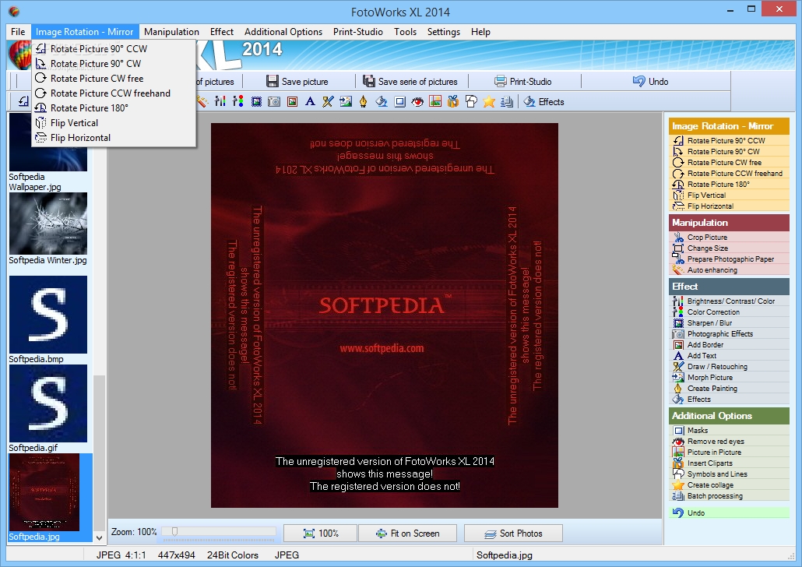This screenshot has width=802, height=567.
Task: Open the Insert Cliparts gift toolbar icon
Action: 453,101
